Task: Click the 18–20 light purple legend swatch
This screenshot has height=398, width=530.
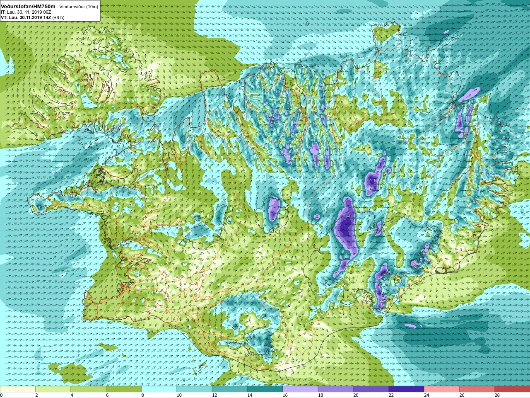Action: [x=336, y=389]
